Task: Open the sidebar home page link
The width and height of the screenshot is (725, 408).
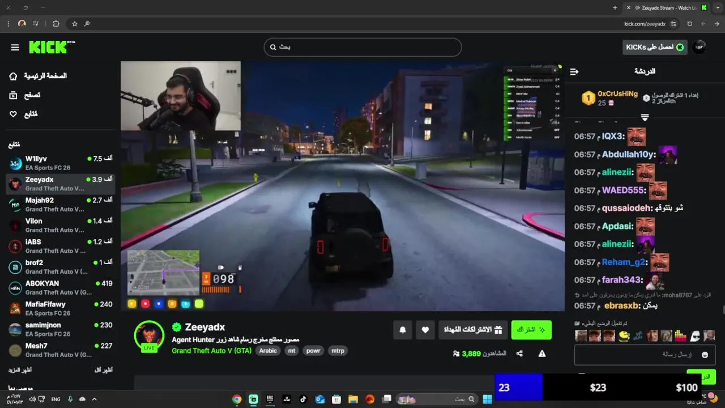Action: pyautogui.click(x=38, y=76)
